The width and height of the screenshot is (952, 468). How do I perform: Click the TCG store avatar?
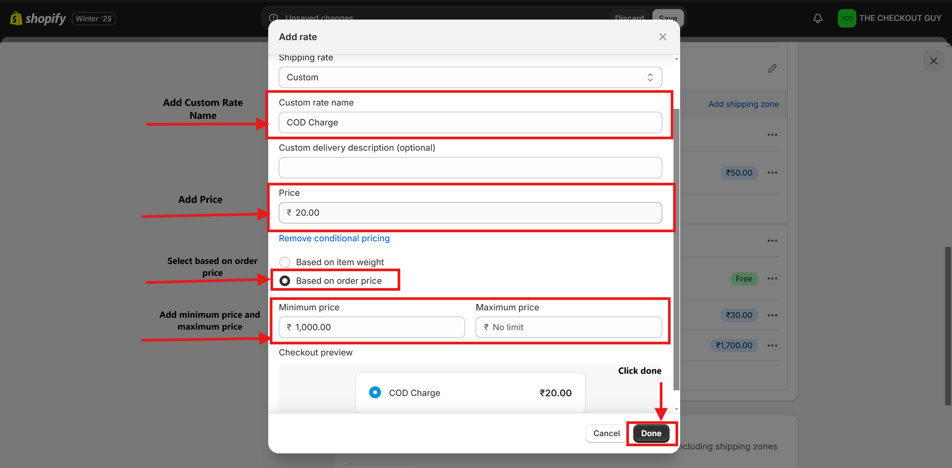point(847,18)
